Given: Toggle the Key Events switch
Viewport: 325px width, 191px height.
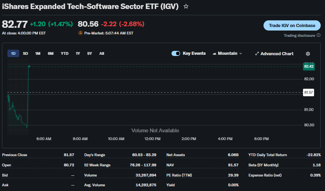Looking at the screenshot, I should (x=176, y=54).
